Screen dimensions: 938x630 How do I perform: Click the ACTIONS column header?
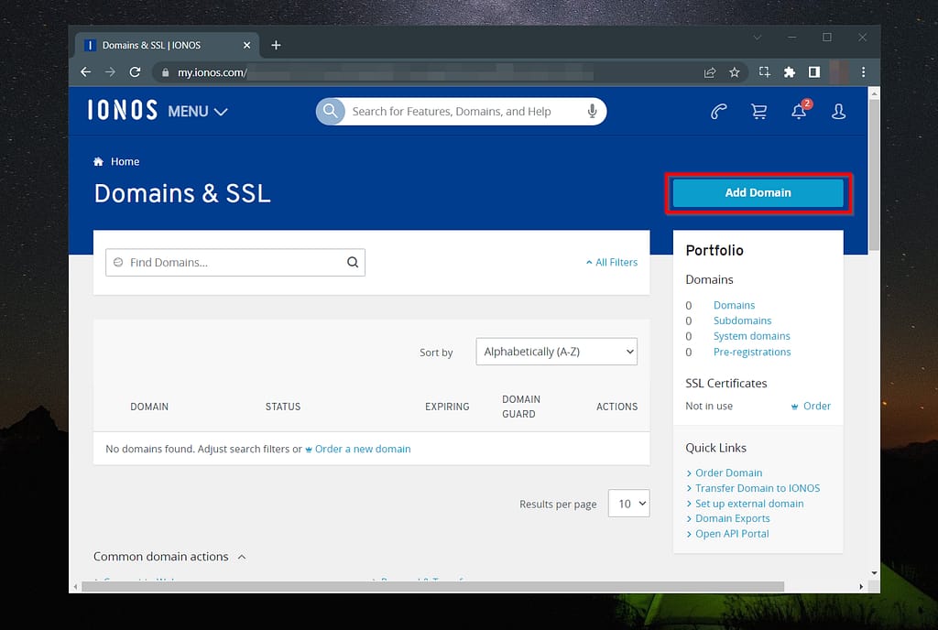(616, 407)
